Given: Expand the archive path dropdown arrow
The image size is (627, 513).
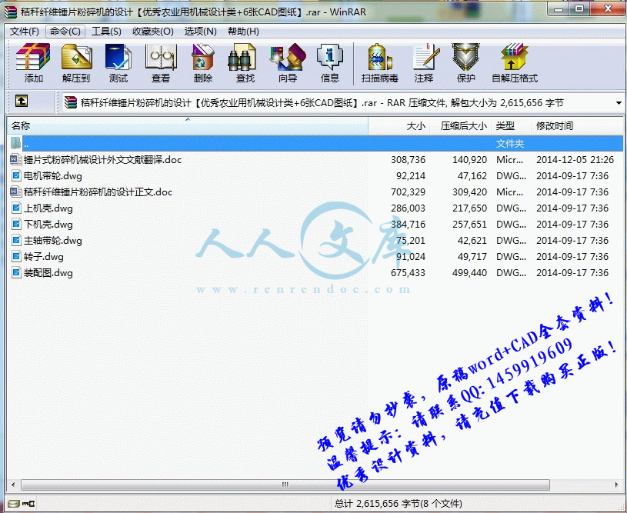Looking at the screenshot, I should [619, 103].
